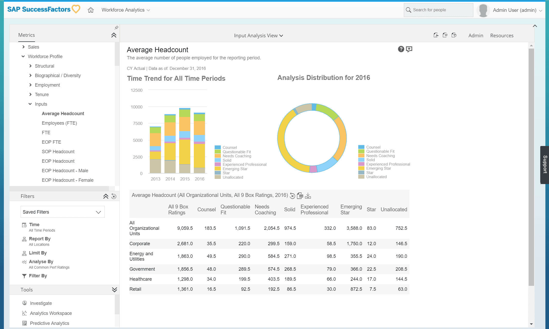Clear all filters using the reset icon
This screenshot has height=329, width=549.
click(114, 196)
